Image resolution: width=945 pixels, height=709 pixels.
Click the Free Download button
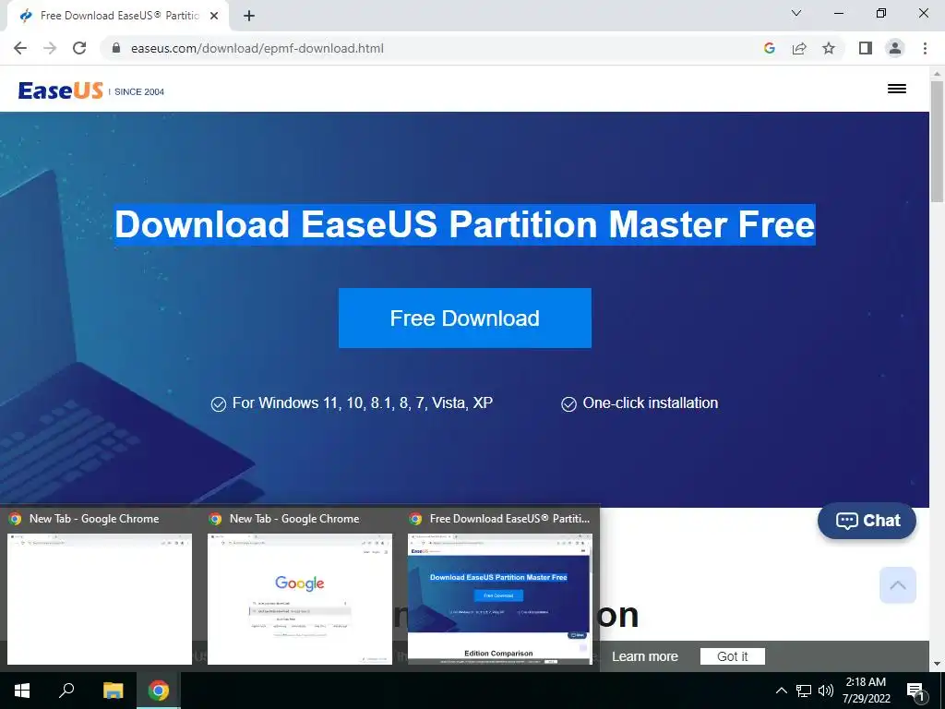[x=465, y=318]
